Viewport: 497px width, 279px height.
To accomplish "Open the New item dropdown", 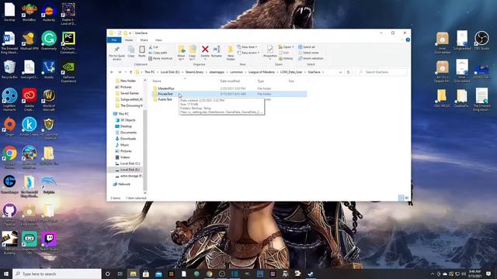I will pos(247,46).
